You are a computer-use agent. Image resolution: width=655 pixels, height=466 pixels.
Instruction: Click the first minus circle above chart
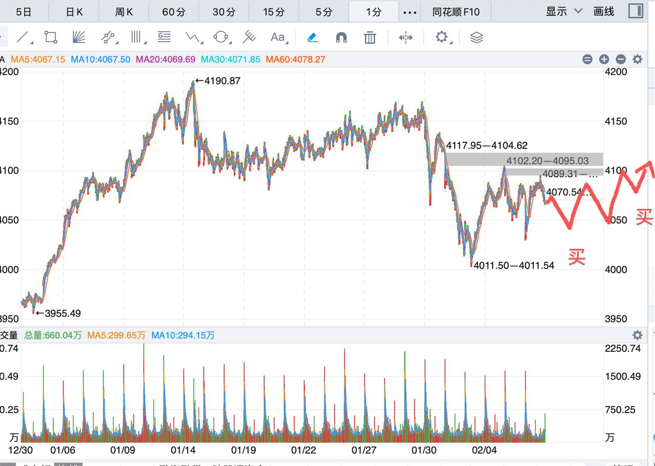tap(587, 59)
